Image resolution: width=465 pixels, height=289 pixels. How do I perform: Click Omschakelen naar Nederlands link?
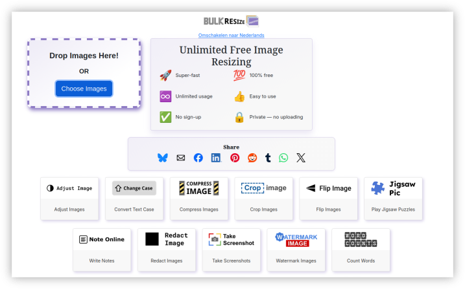click(231, 35)
